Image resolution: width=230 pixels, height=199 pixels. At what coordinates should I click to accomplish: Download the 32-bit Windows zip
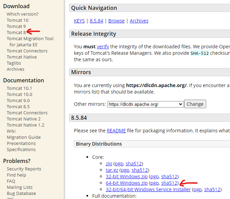point(127,177)
